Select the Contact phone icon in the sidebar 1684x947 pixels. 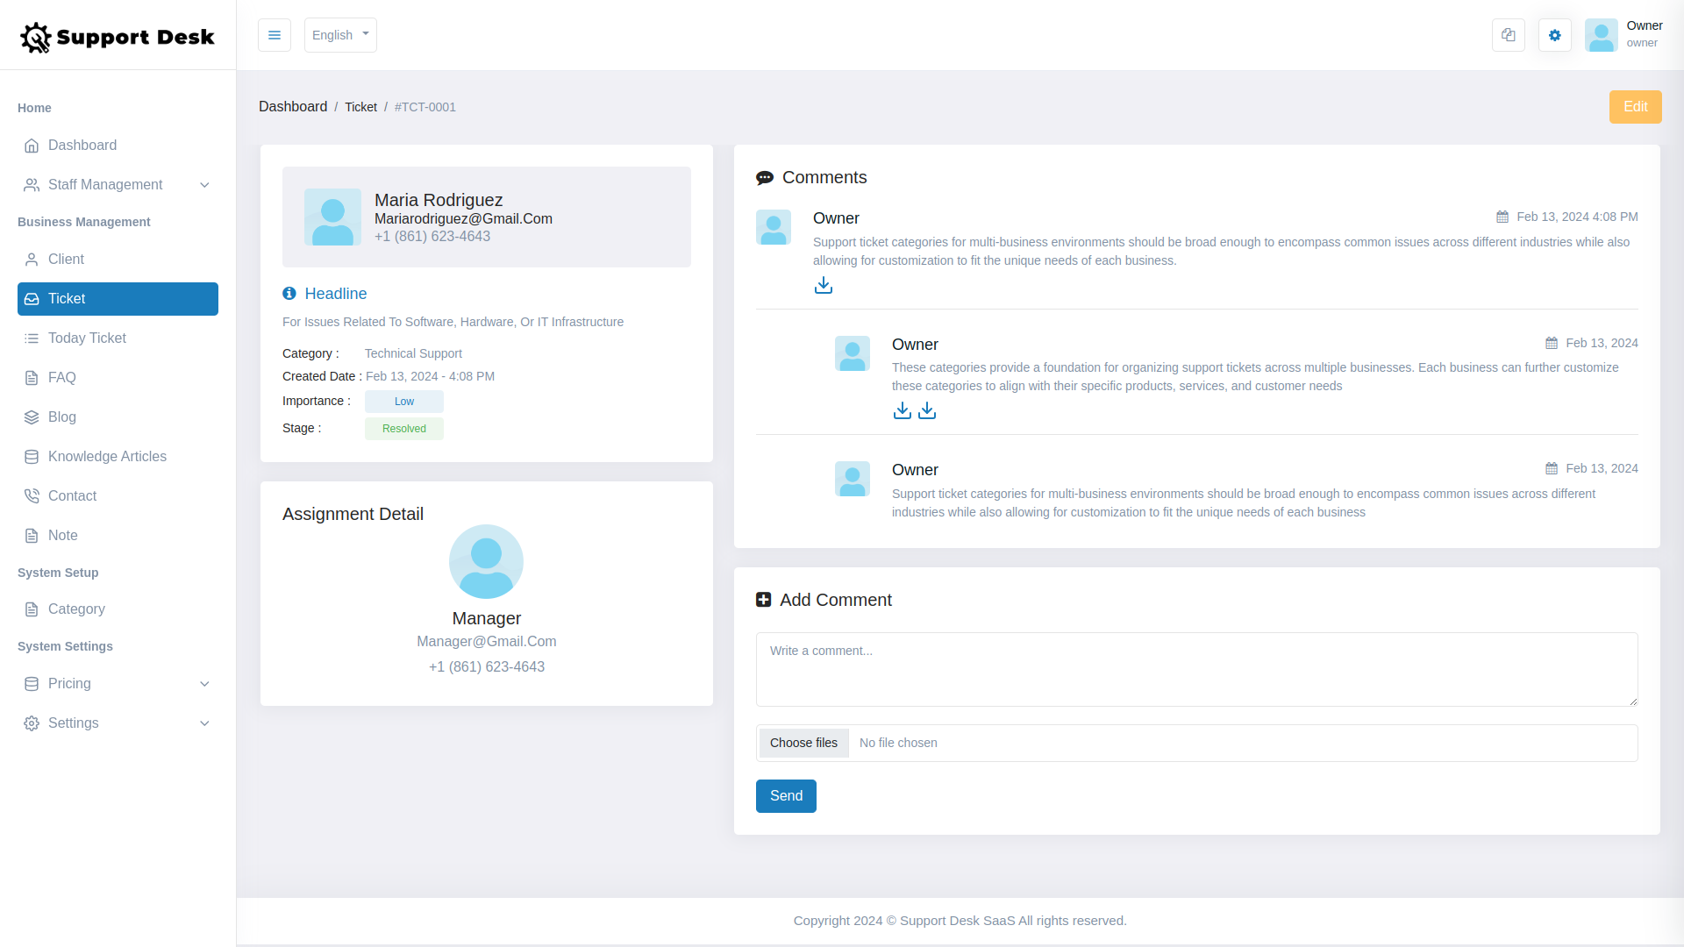tap(32, 495)
